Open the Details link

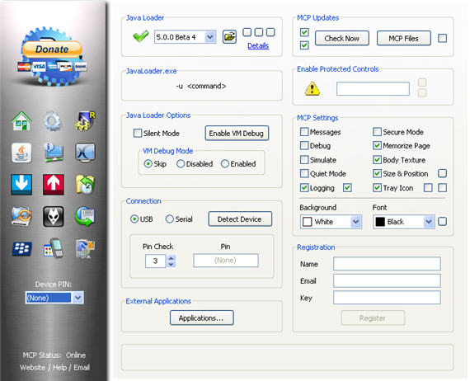point(258,46)
